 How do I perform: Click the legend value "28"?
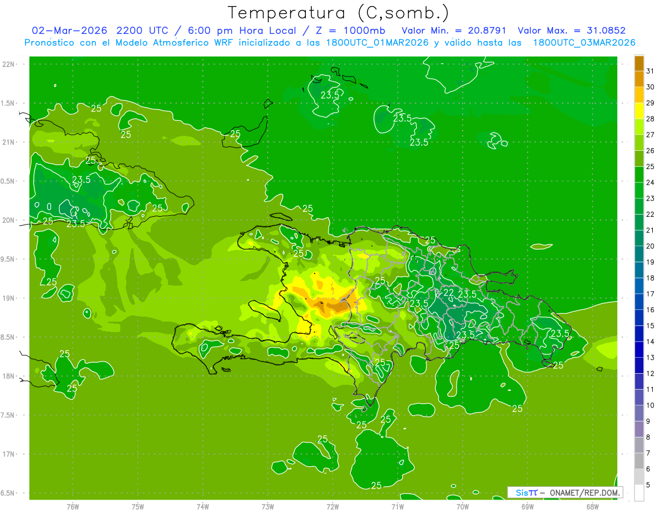pyautogui.click(x=650, y=119)
